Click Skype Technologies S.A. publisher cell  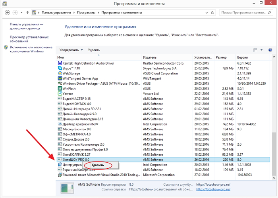click(160, 68)
